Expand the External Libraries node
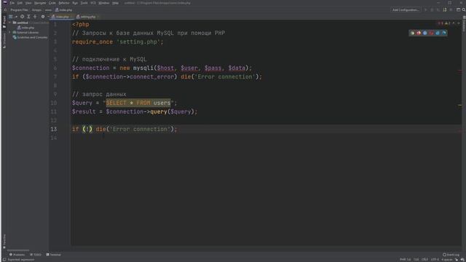Viewport: 466px width, 262px height. click(9, 32)
